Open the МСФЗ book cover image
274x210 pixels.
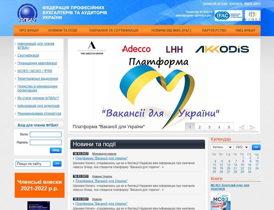pyautogui.click(x=221, y=201)
